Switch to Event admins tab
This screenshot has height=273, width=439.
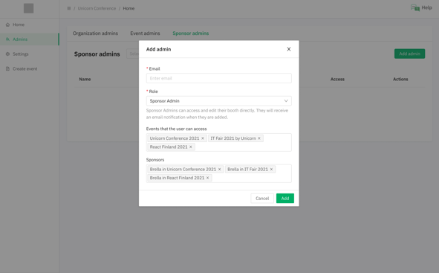[x=145, y=33]
